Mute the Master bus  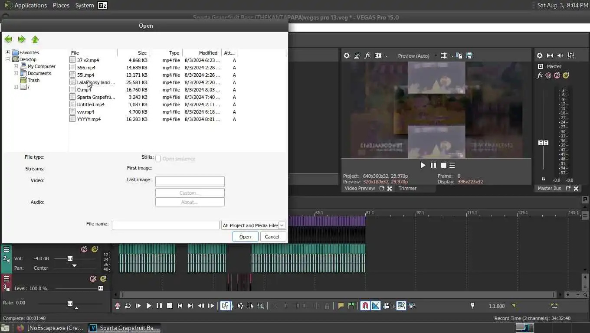[x=557, y=75]
